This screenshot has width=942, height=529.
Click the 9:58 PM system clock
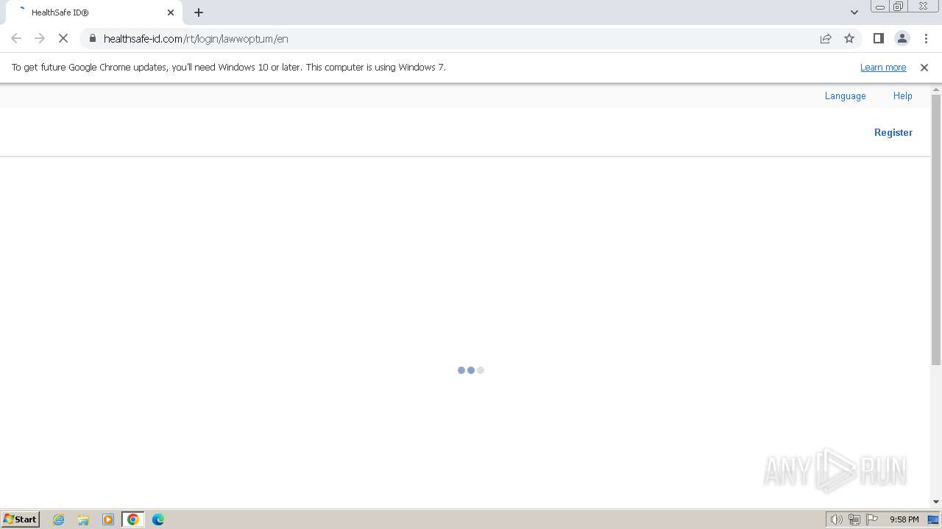coord(904,519)
